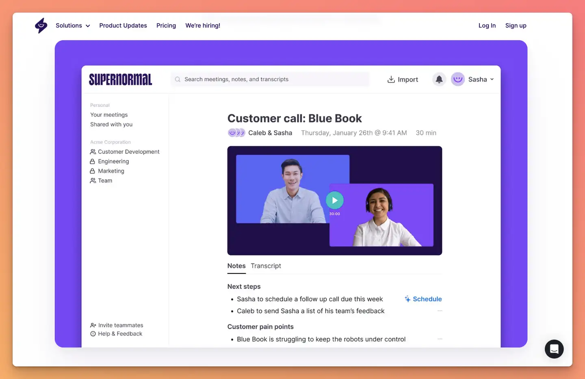The image size is (585, 379).
Task: Open the Solutions dropdown menu
Action: point(73,26)
